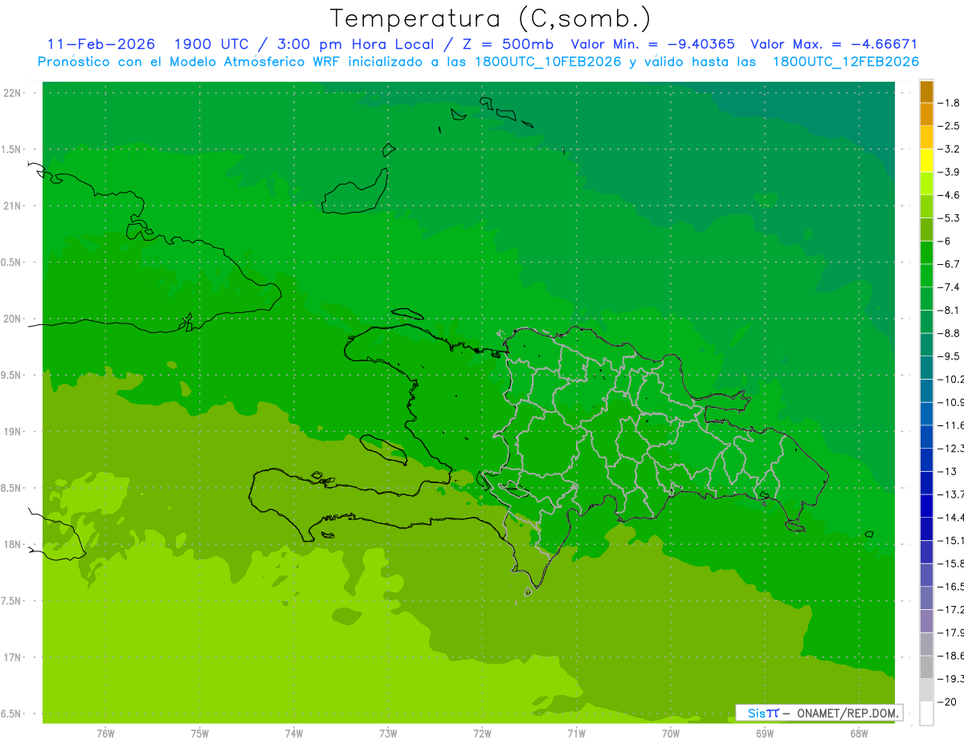Pick the white swatch below -20
The image size is (964, 744).
coord(926,714)
